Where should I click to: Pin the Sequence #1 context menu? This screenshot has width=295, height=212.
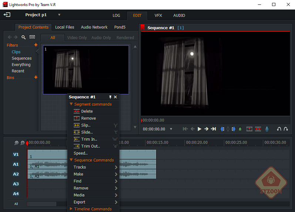tap(110, 97)
